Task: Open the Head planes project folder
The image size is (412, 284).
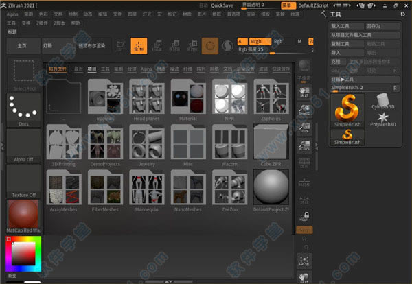Action: pyautogui.click(x=147, y=100)
